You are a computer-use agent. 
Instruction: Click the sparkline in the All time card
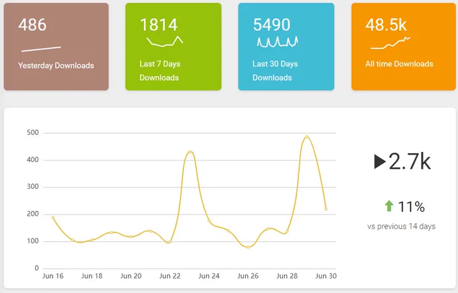(x=391, y=43)
